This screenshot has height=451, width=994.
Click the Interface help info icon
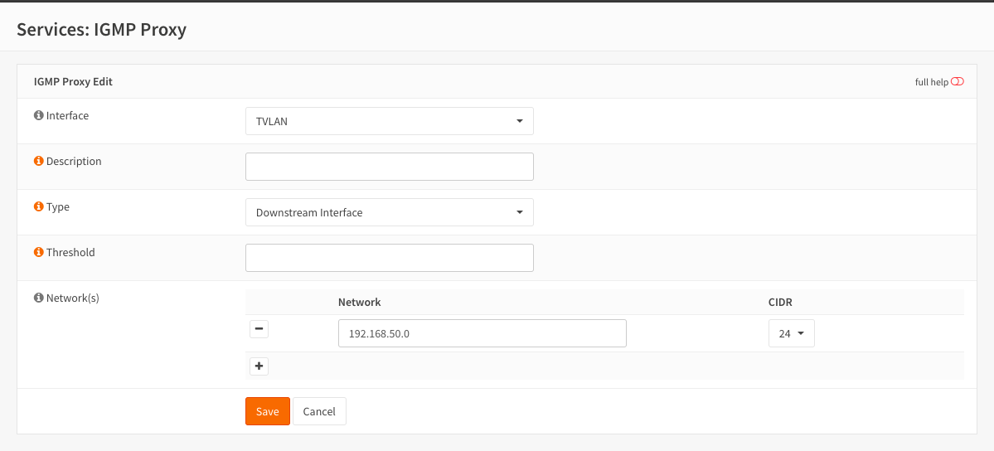38,116
